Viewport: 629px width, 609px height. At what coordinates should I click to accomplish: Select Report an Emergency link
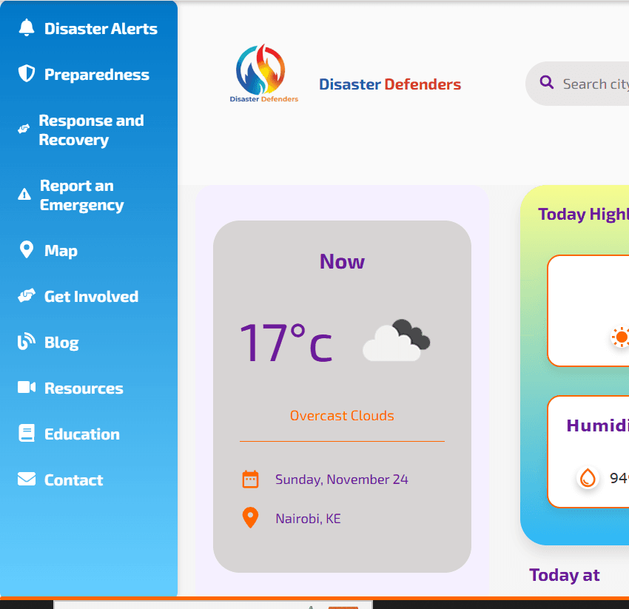[82, 195]
